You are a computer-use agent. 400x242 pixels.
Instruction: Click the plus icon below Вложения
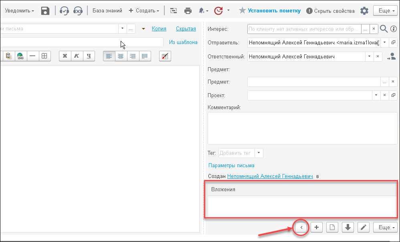[316, 227]
